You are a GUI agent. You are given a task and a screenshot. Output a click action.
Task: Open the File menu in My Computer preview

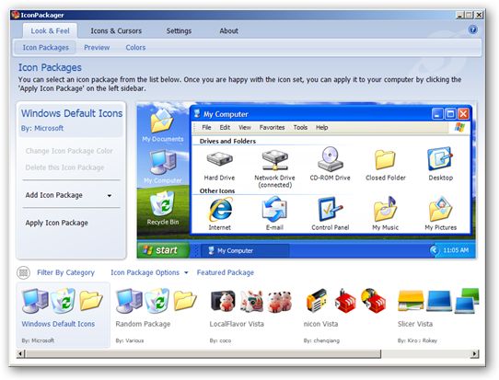[x=206, y=128]
